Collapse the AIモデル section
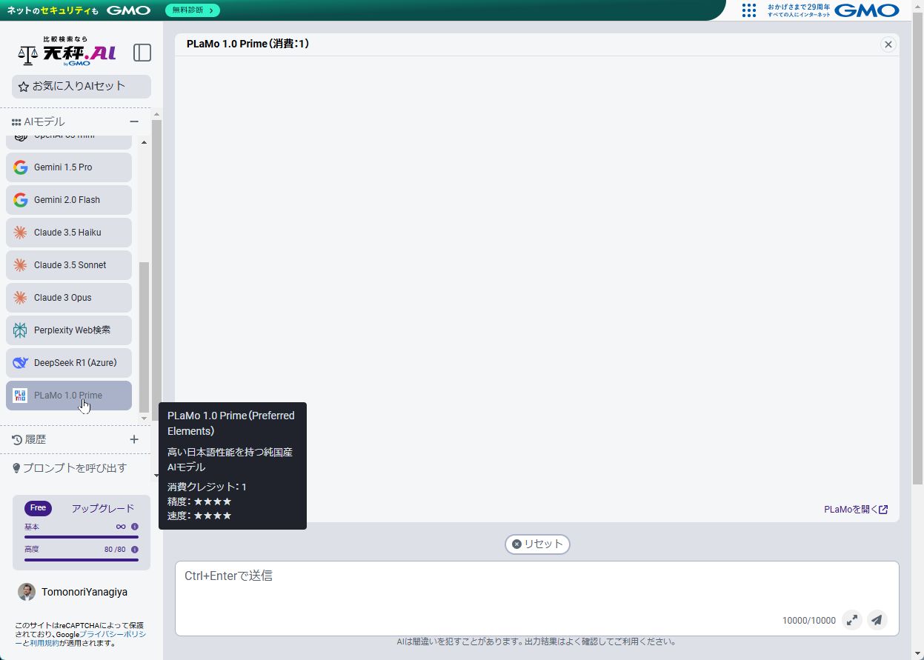Viewport: 924px width, 660px height. coord(134,121)
